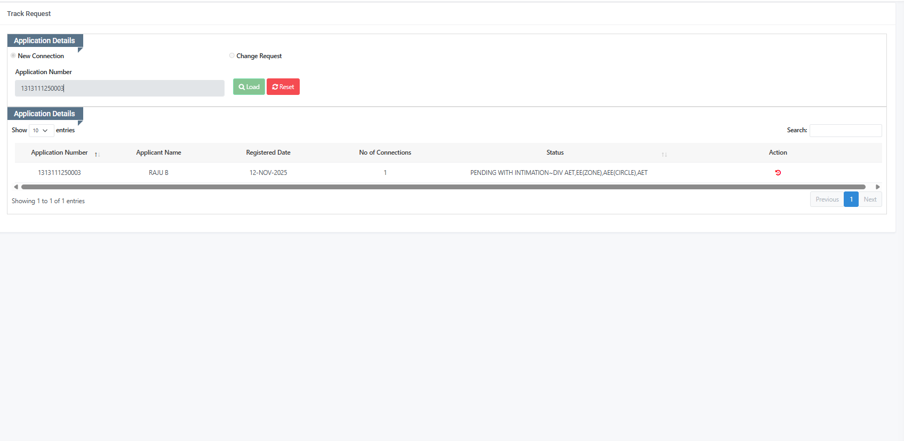The width and height of the screenshot is (904, 441).
Task: Select page 1 in pagination
Action: [851, 199]
